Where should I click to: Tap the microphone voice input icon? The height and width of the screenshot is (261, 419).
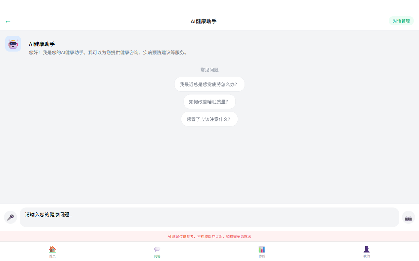(x=10, y=217)
